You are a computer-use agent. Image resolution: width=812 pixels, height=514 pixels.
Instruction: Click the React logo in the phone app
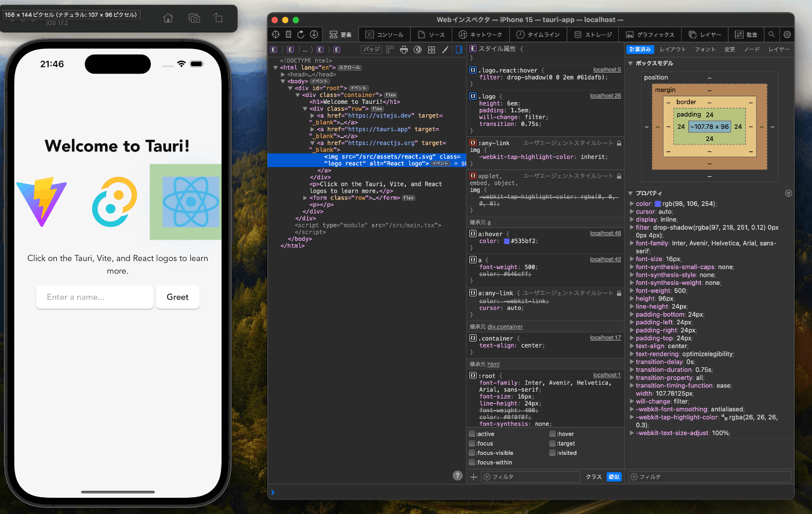(191, 202)
